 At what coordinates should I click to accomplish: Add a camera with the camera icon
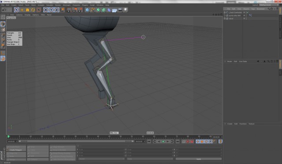click(x=120, y=10)
